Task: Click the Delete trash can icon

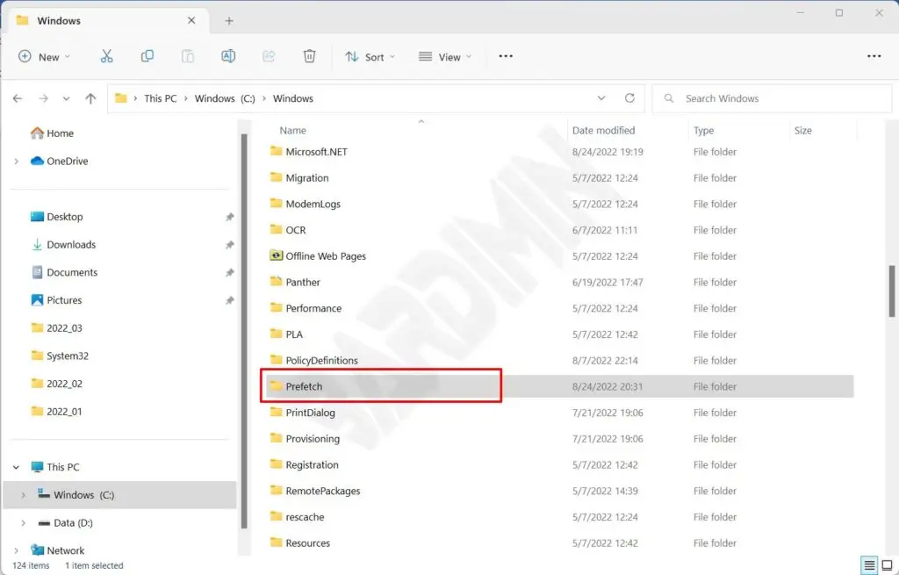Action: point(309,56)
